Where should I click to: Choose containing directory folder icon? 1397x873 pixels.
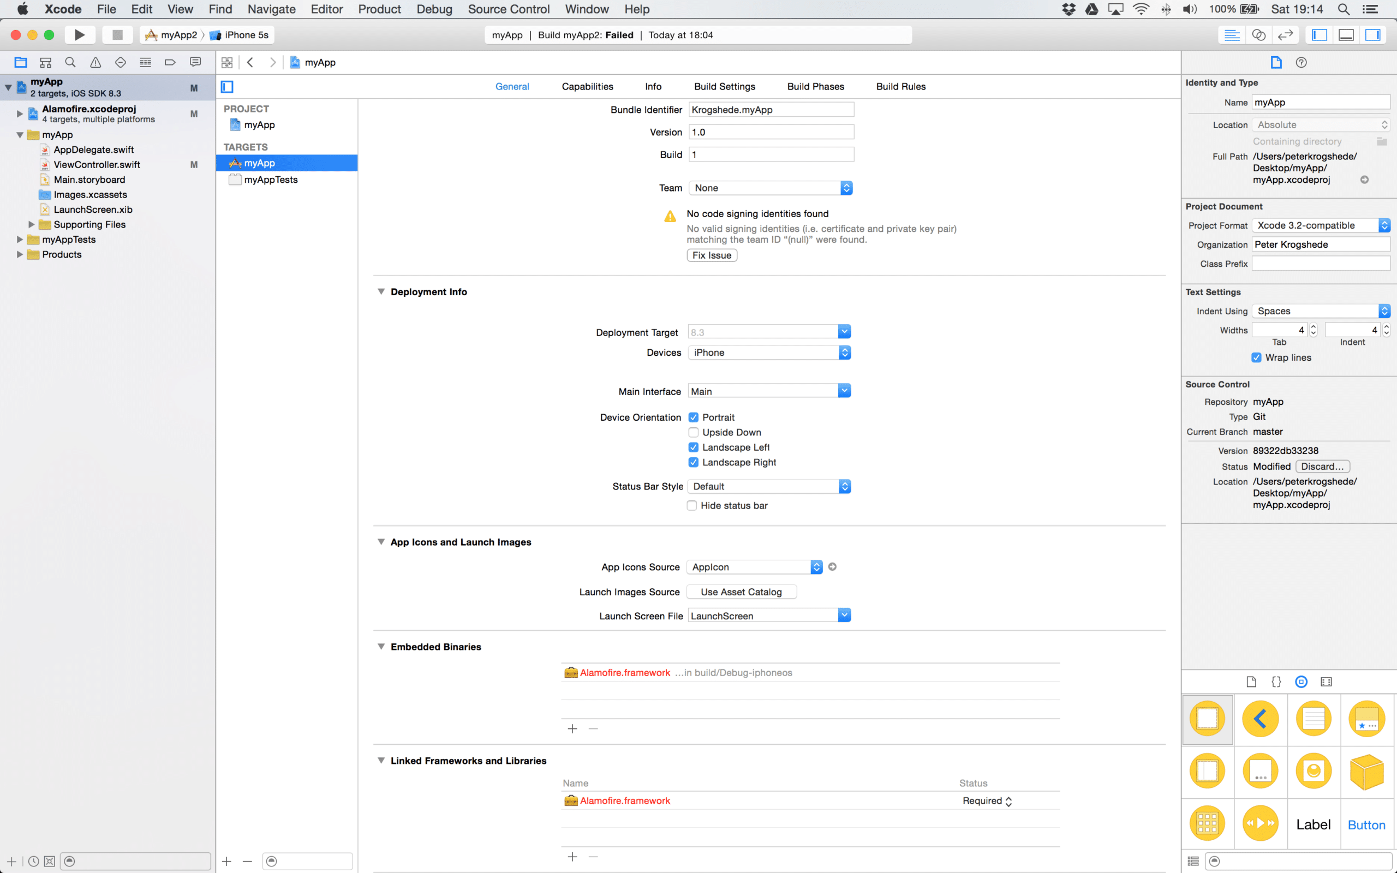[x=1382, y=141]
